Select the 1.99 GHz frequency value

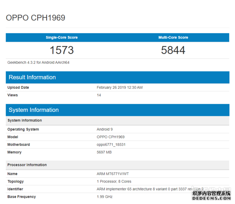coord(105,197)
